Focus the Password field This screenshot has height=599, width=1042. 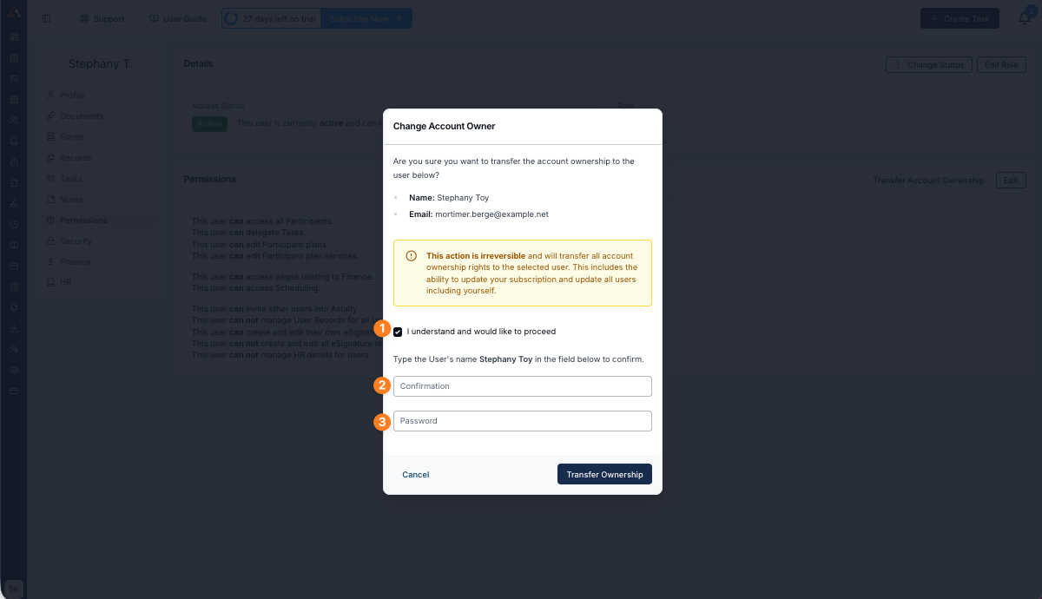(522, 421)
